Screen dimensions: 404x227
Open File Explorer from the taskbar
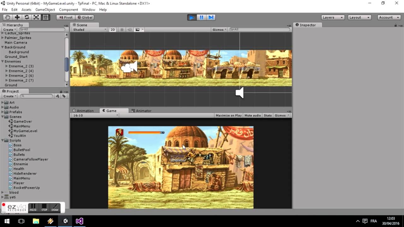(36, 221)
